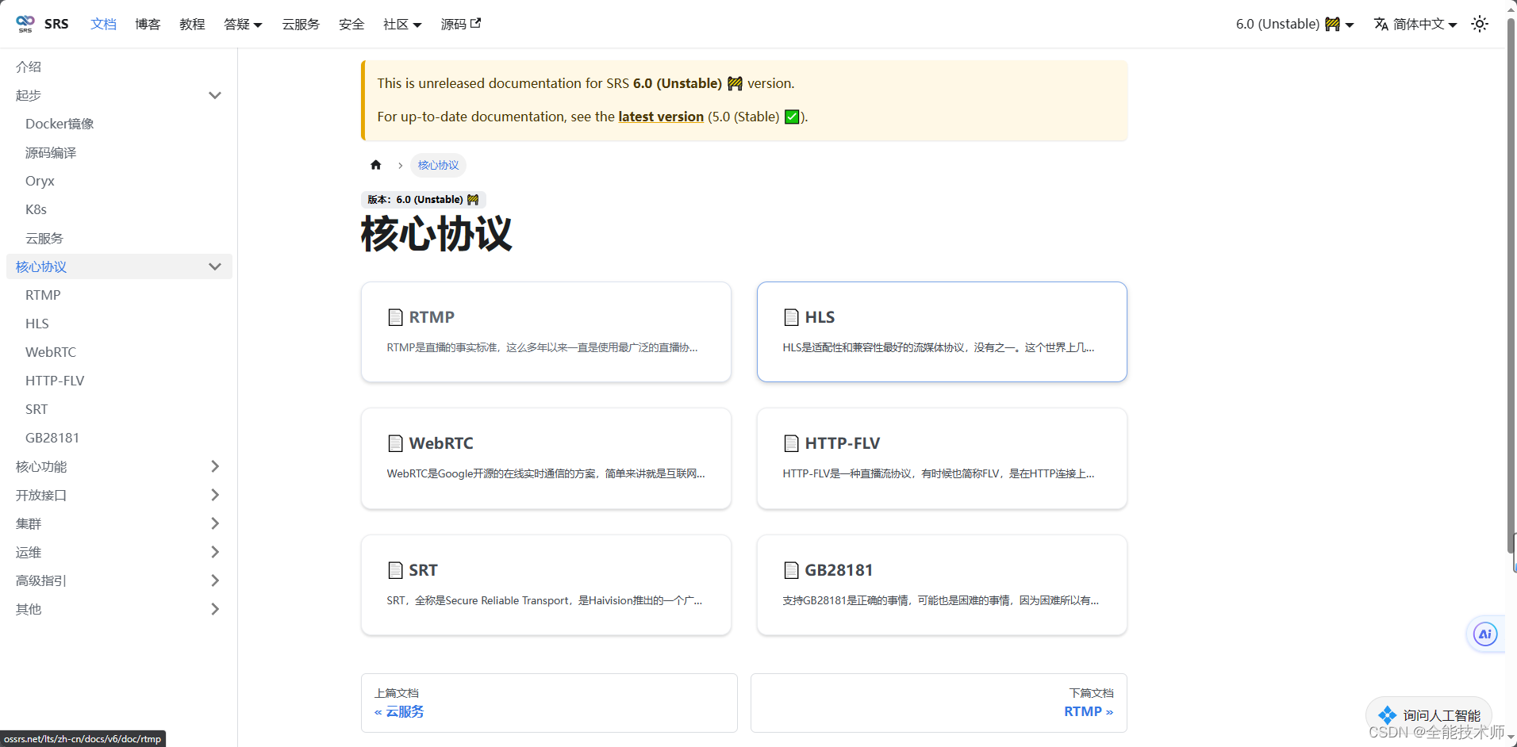Go to next doc RTMP

(x=939, y=703)
